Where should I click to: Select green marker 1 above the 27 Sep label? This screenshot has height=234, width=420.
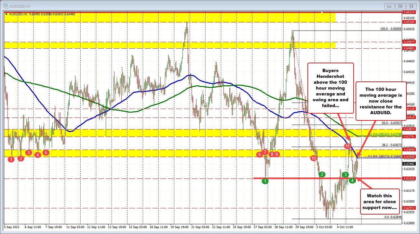265,181
